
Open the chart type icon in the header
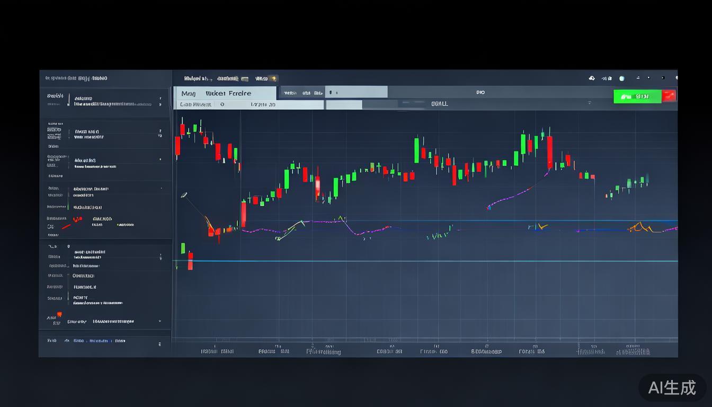[639, 78]
